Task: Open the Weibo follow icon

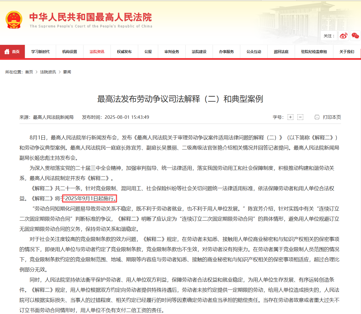Action: click(x=344, y=36)
